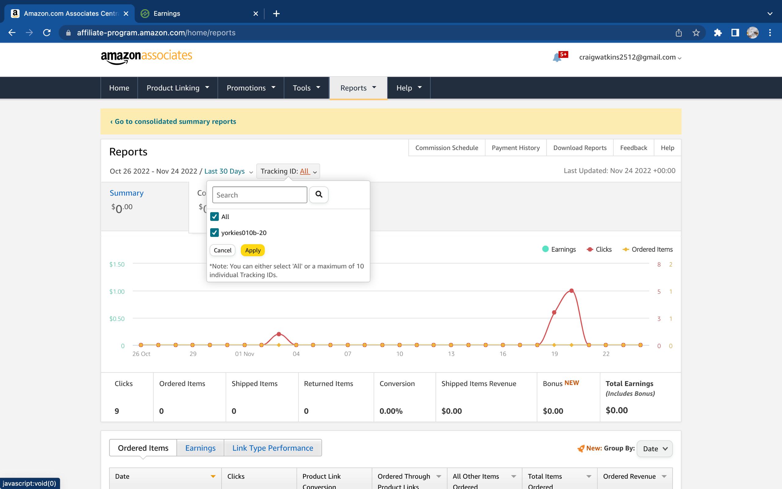
Task: Click the browser forward arrow
Action: pyautogui.click(x=29, y=33)
